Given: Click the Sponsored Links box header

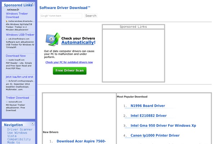Looking at the screenshot, I should [x=133, y=27].
